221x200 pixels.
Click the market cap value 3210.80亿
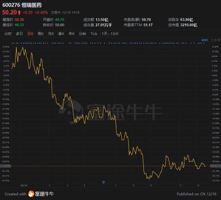click(x=189, y=25)
